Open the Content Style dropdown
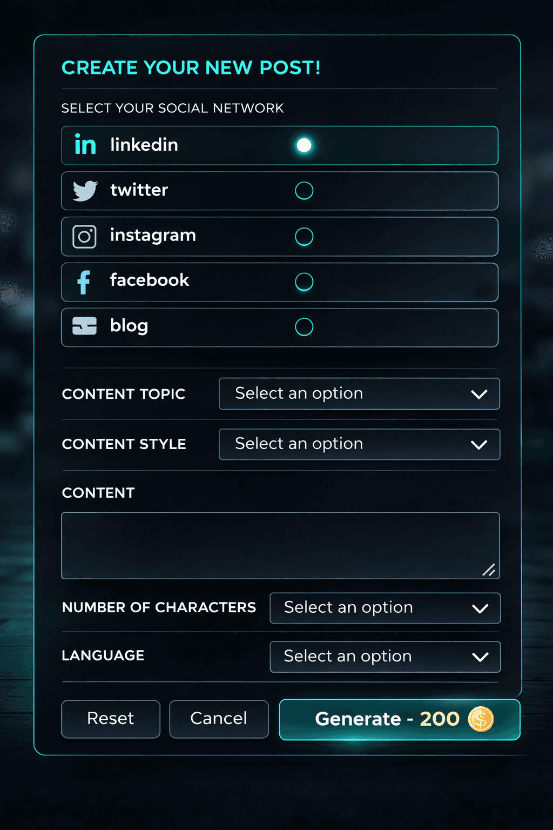 tap(359, 444)
